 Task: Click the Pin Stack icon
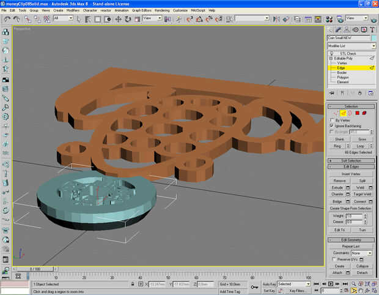tap(332, 93)
